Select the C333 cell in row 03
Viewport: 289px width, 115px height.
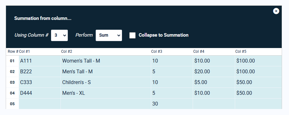40,82
